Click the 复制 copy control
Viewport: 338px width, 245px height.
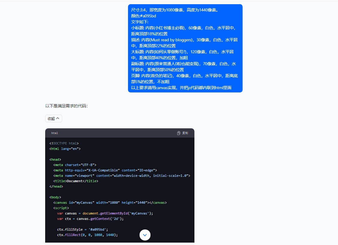click(x=185, y=133)
